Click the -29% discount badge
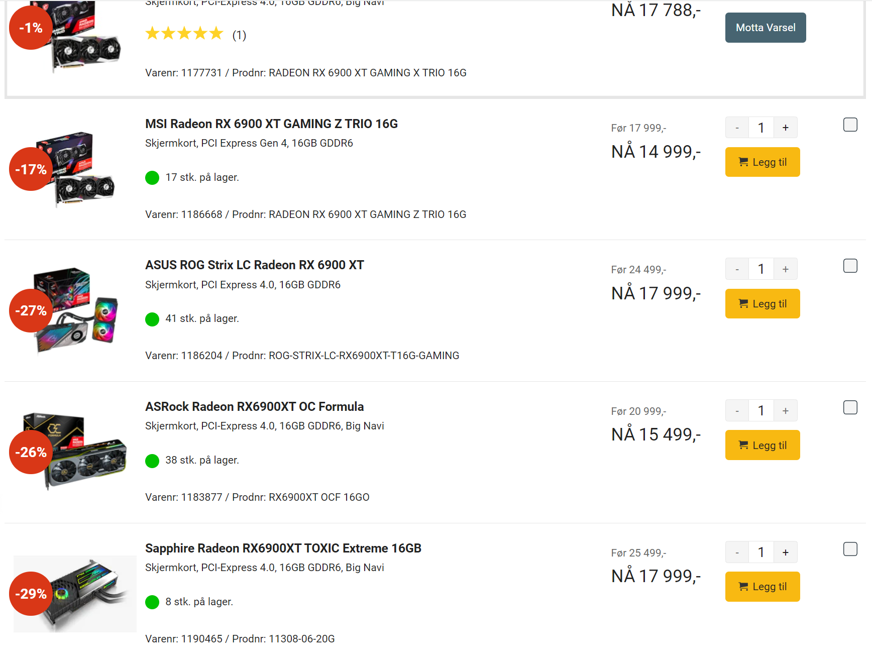Screen dimensions: 872x664 (x=31, y=594)
